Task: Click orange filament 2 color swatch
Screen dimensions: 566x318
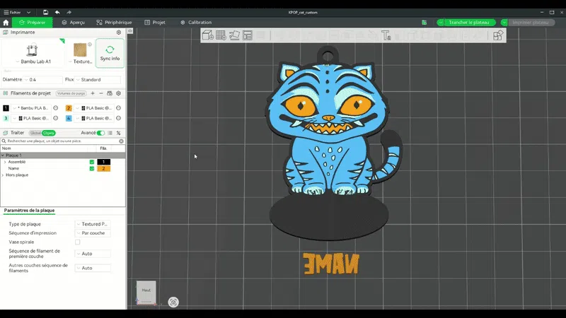Action: pos(69,108)
